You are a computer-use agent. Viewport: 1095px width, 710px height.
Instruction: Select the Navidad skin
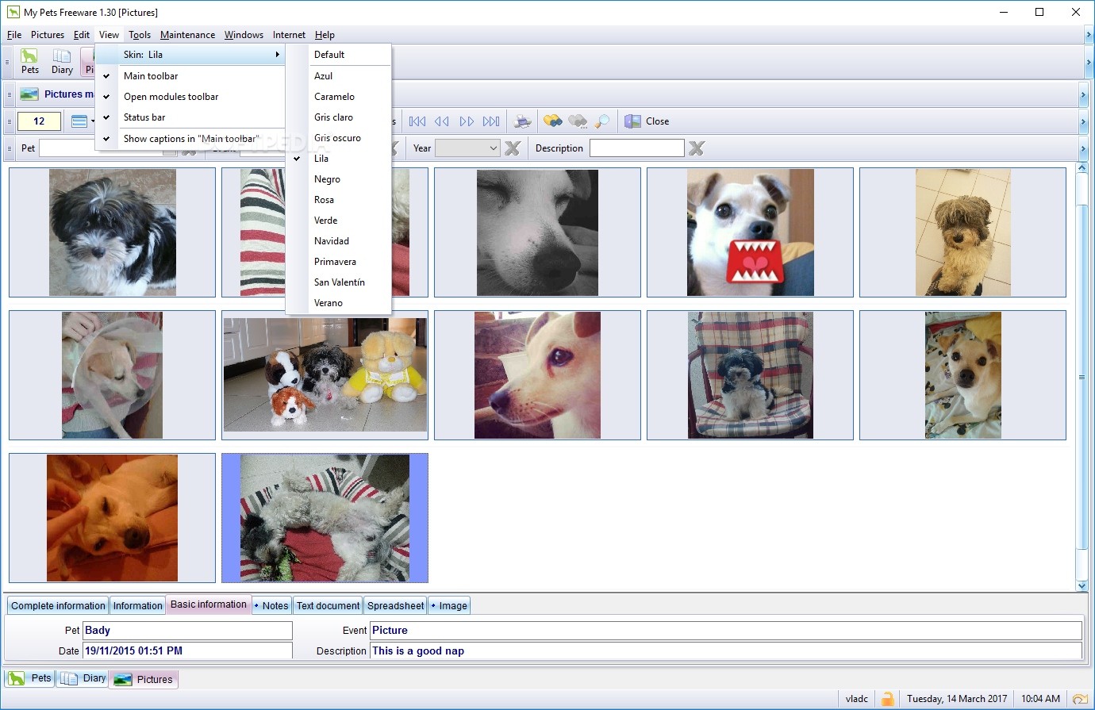pos(339,241)
